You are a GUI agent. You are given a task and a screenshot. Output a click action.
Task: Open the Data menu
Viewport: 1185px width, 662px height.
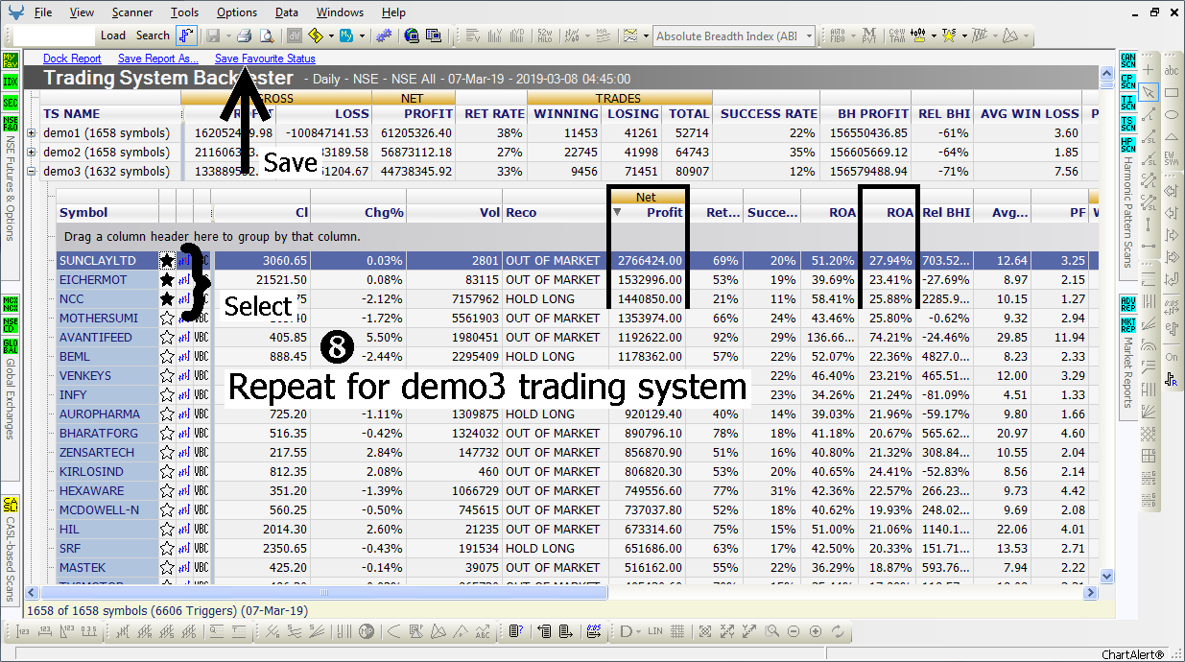point(286,12)
